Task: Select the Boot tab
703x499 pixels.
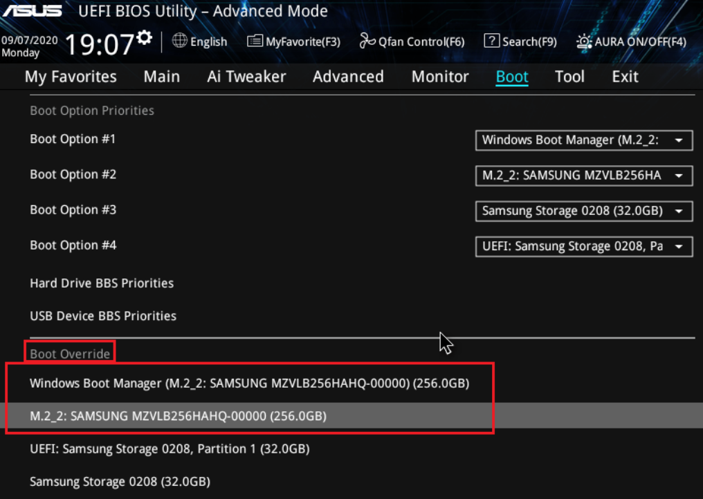Action: click(x=512, y=77)
